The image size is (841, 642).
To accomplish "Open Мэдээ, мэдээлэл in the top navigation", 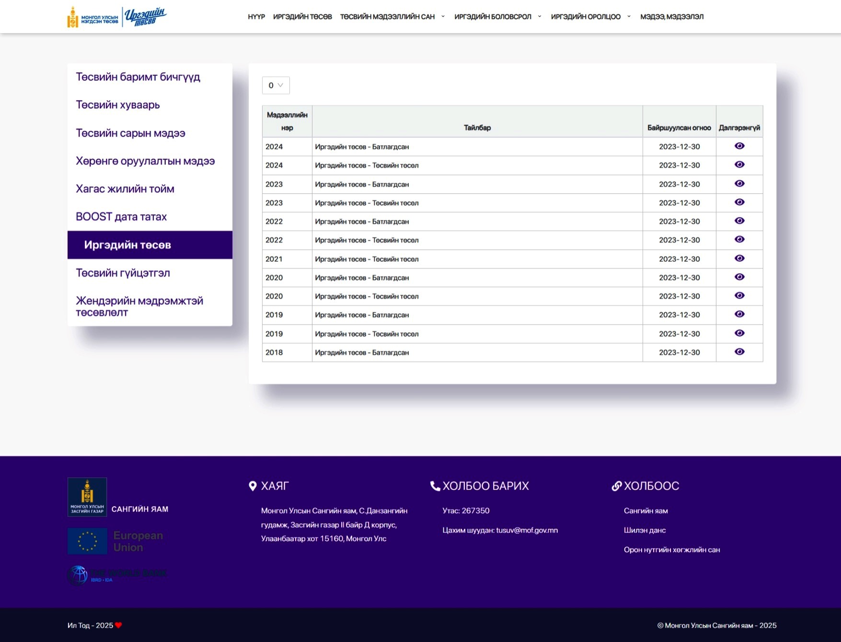I will 671,17.
